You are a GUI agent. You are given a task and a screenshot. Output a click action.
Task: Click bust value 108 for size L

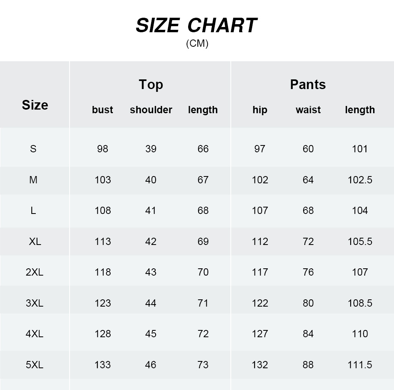(103, 210)
